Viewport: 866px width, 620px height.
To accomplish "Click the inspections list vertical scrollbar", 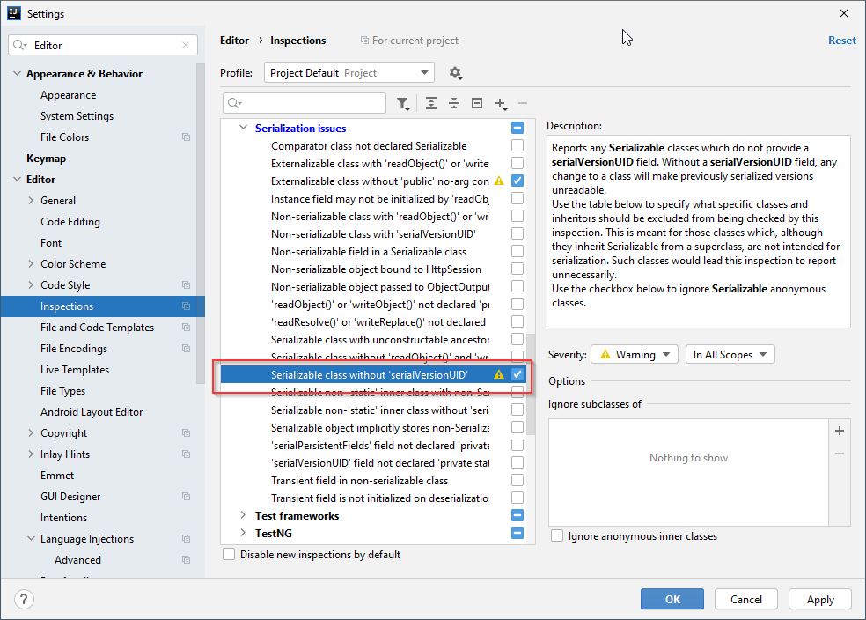I will coord(530,383).
